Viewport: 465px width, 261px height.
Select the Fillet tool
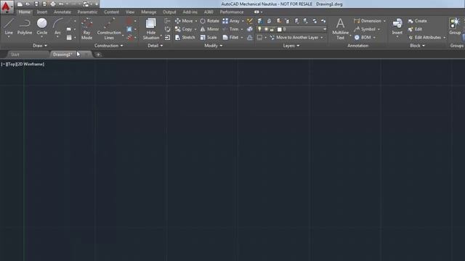(231, 38)
